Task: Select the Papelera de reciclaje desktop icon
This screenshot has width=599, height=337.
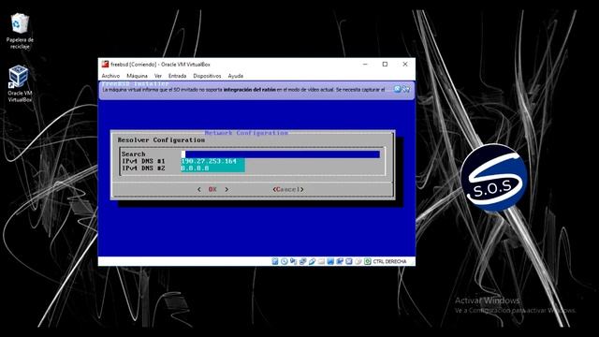Action: tap(20, 31)
